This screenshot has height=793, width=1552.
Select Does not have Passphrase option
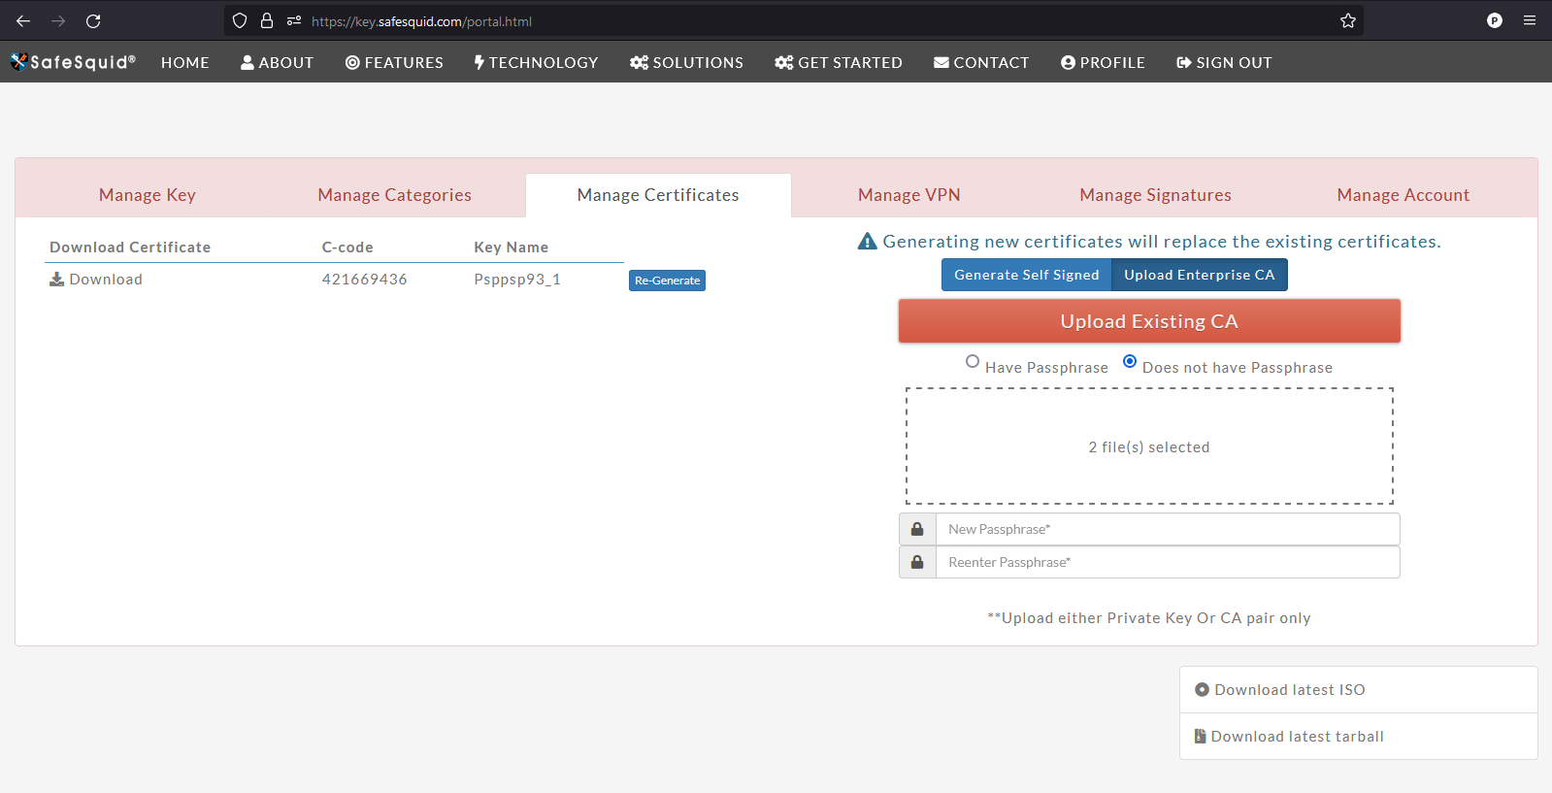point(1130,361)
